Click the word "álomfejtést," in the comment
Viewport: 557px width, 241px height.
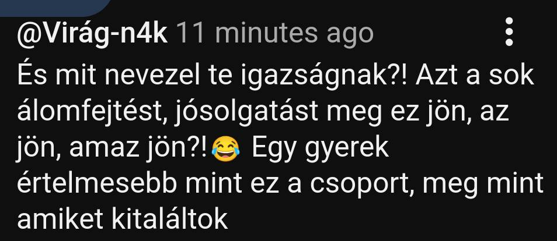[93, 113]
